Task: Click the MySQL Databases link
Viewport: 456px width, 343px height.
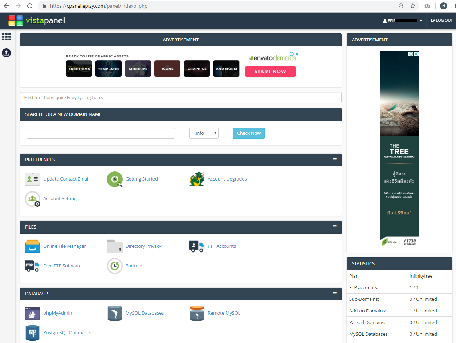Action: pyautogui.click(x=144, y=313)
